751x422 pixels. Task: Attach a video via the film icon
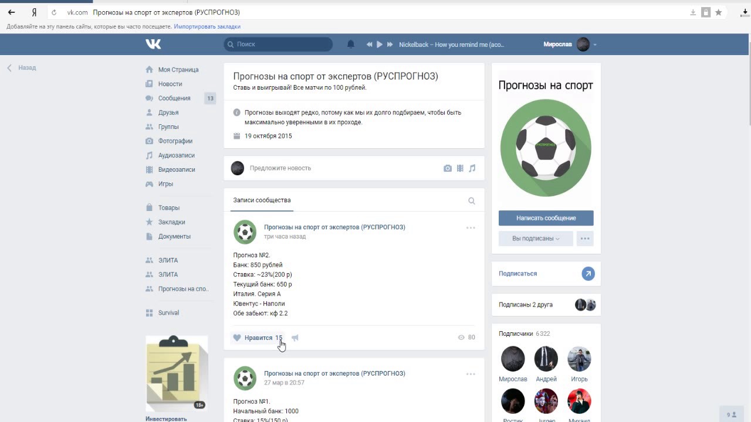(460, 168)
